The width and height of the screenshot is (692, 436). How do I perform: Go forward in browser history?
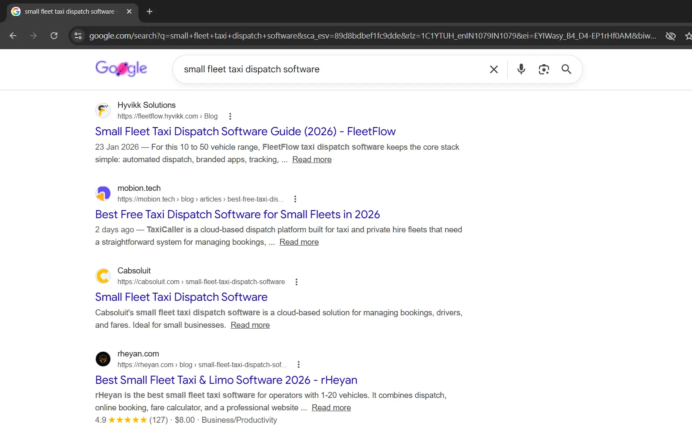[33, 36]
